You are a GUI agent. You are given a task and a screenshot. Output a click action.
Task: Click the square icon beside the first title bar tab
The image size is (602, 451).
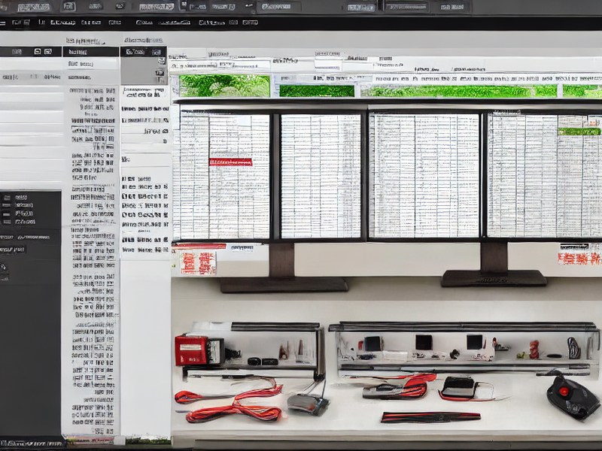[69, 6]
